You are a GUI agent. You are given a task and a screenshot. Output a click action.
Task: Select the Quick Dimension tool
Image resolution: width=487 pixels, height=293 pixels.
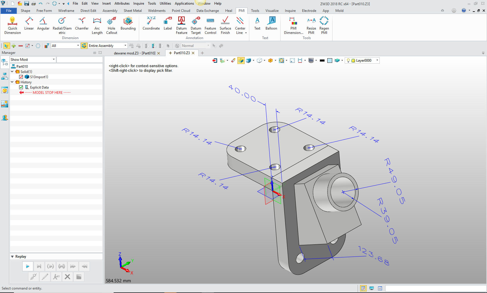12,25
